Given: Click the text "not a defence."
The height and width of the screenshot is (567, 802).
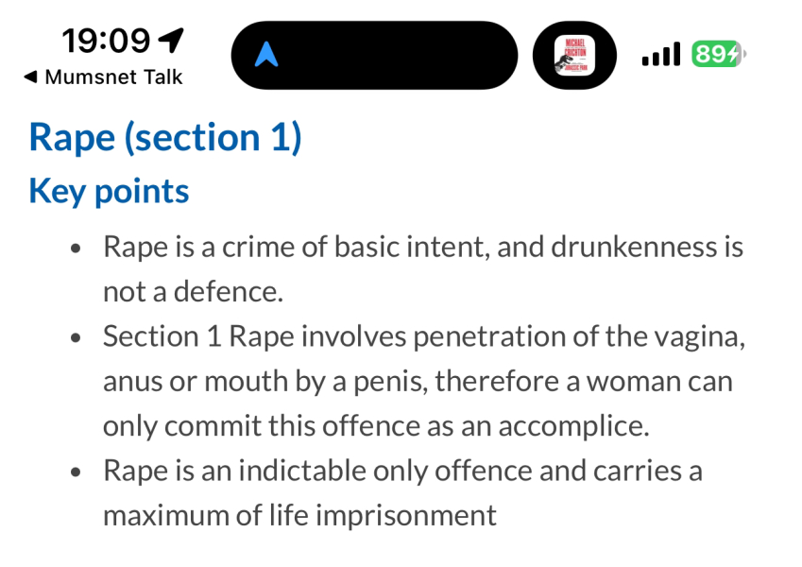Looking at the screenshot, I should (193, 291).
